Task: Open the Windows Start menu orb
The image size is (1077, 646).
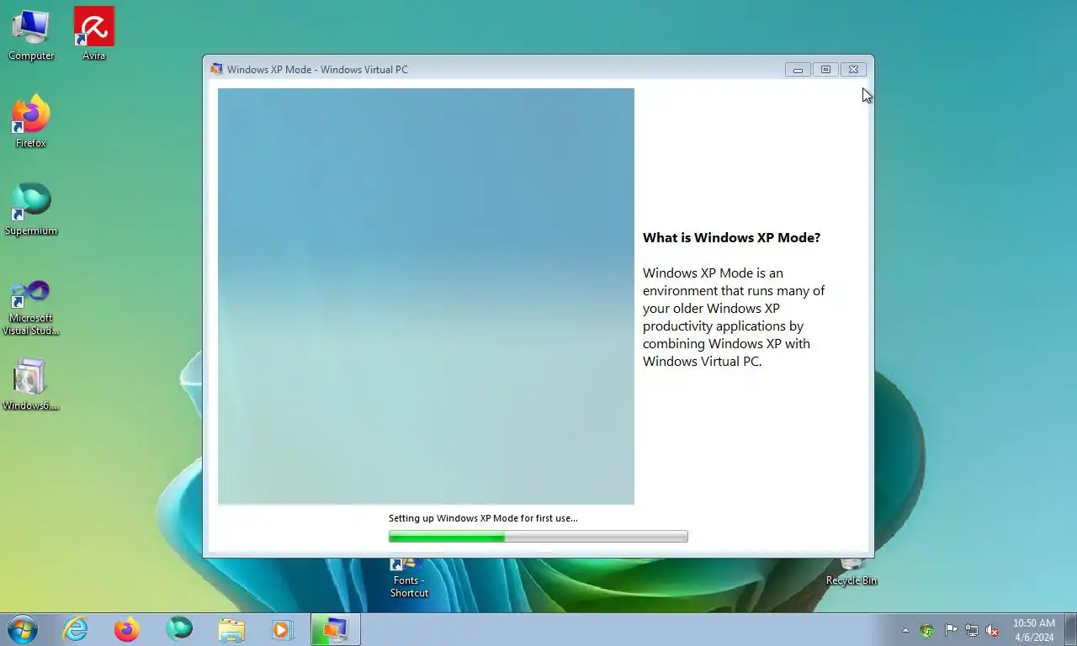Action: coord(22,629)
